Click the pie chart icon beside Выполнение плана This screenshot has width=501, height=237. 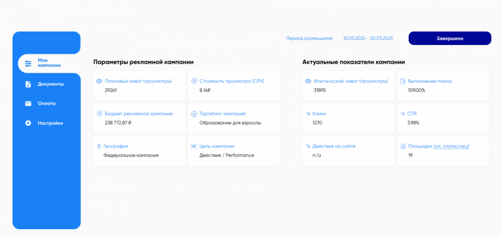402,81
